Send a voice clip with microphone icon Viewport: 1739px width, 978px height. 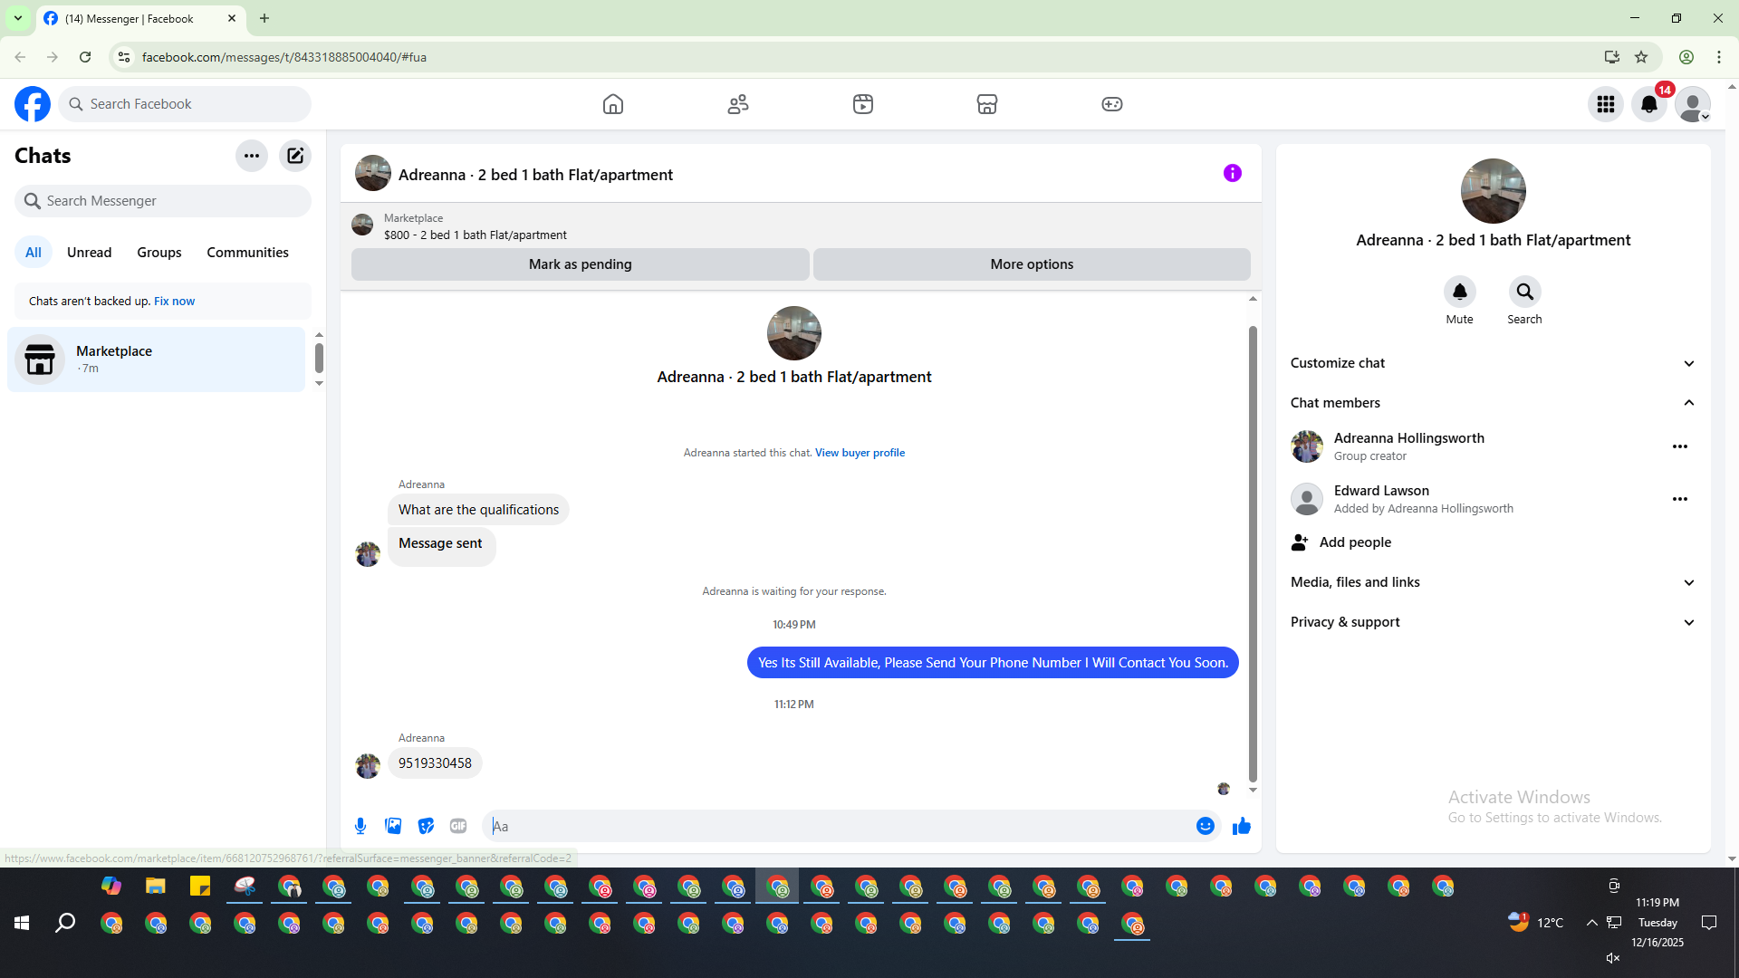pyautogui.click(x=360, y=826)
